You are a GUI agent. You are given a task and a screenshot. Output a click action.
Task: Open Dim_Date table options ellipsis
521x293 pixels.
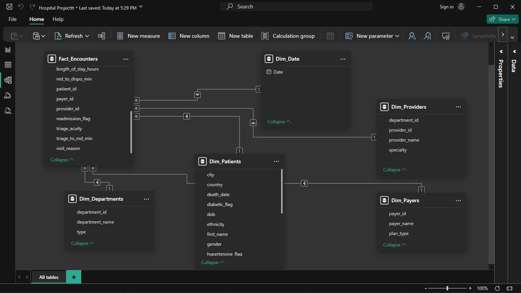click(x=343, y=59)
